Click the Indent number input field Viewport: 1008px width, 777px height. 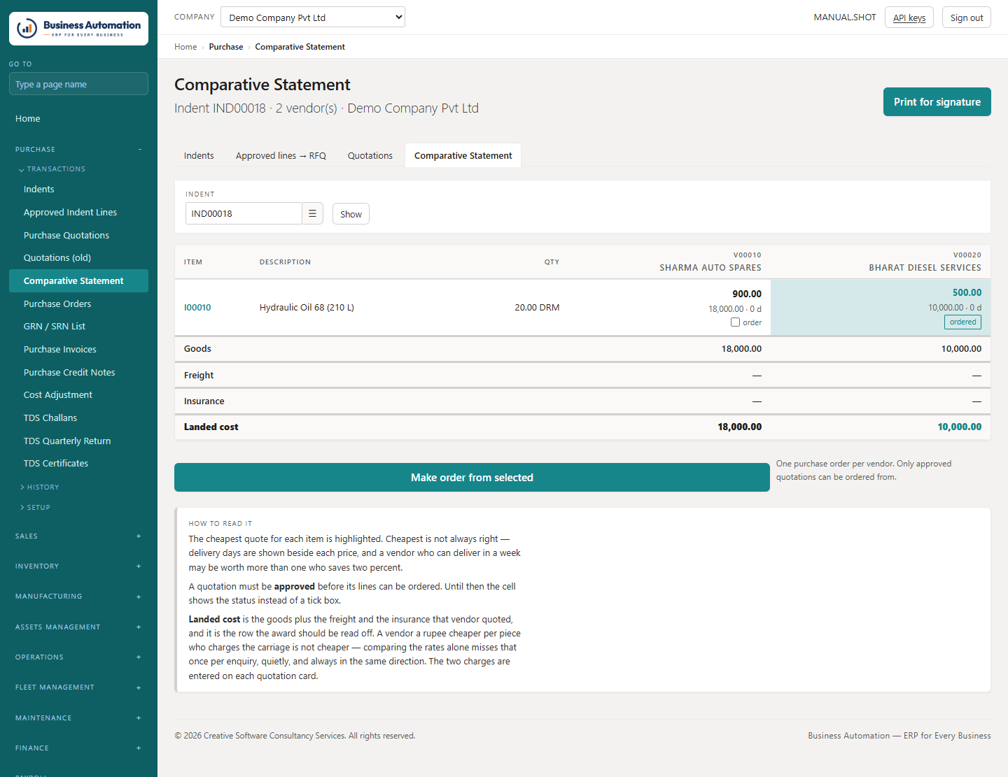click(244, 213)
